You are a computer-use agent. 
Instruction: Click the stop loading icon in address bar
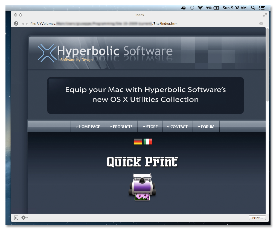(x=261, y=23)
